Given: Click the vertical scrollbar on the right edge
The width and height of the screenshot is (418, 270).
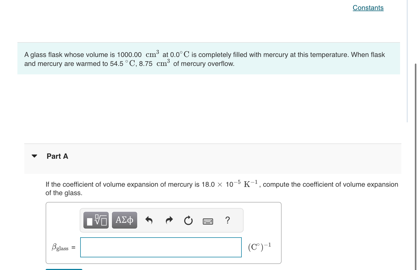Looking at the screenshot, I should [416, 166].
